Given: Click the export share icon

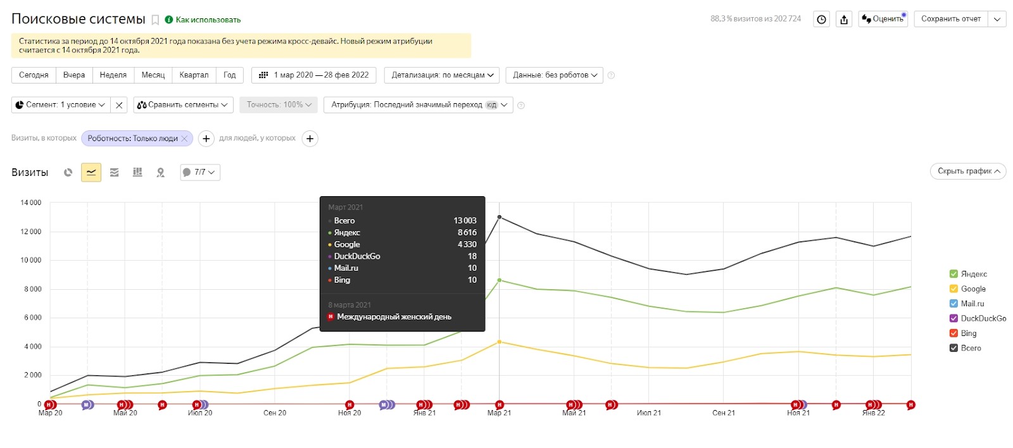Looking at the screenshot, I should tap(844, 20).
